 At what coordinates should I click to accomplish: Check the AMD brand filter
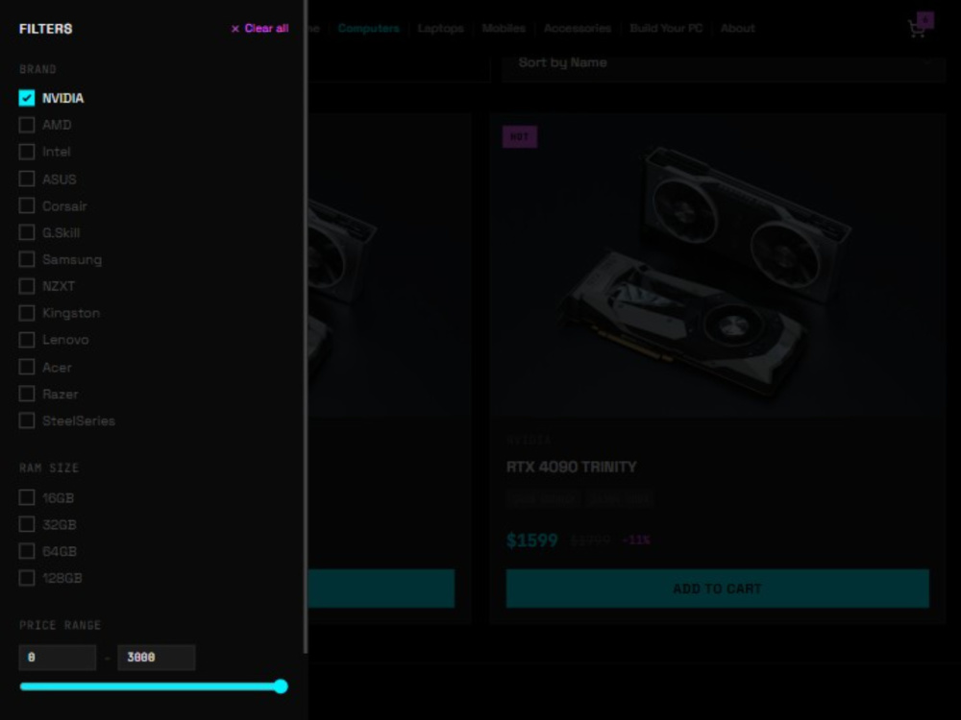[x=26, y=125]
